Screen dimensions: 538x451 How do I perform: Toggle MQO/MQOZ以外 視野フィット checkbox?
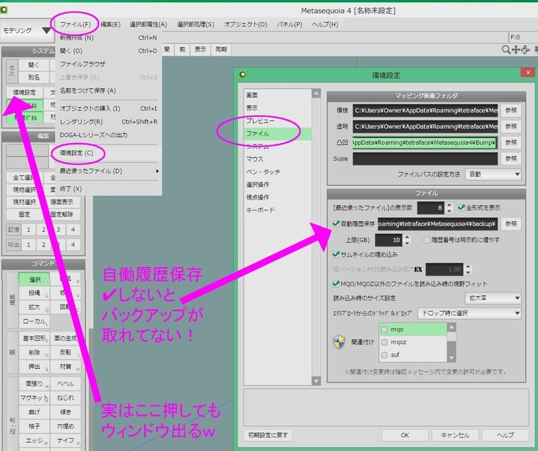tap(336, 284)
